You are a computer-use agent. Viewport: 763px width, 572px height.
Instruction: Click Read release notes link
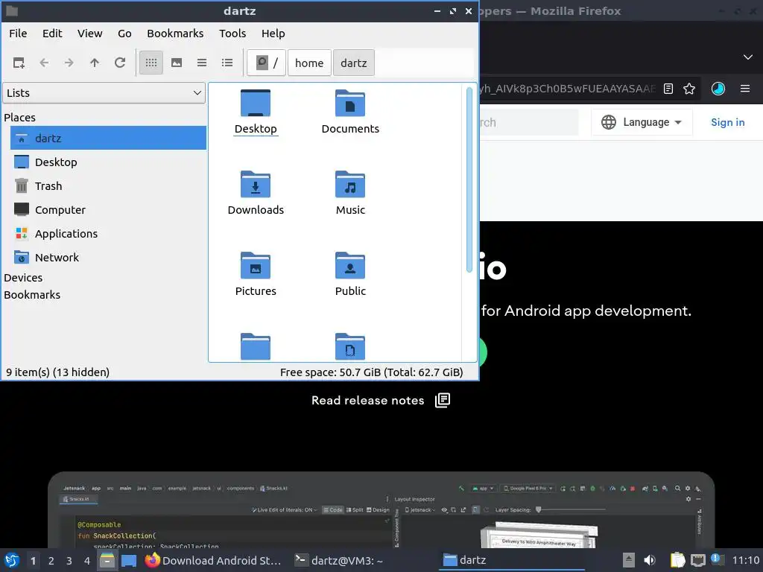381,400
